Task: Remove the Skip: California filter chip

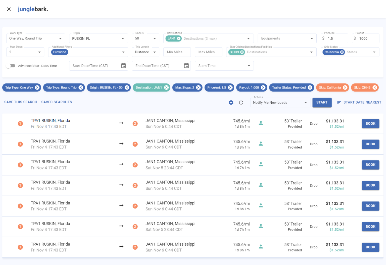Action: tap(345, 87)
